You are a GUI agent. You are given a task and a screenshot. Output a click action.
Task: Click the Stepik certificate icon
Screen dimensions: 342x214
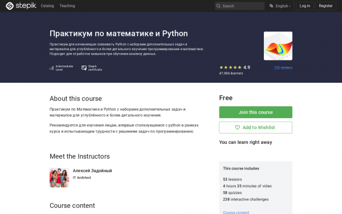[84, 68]
